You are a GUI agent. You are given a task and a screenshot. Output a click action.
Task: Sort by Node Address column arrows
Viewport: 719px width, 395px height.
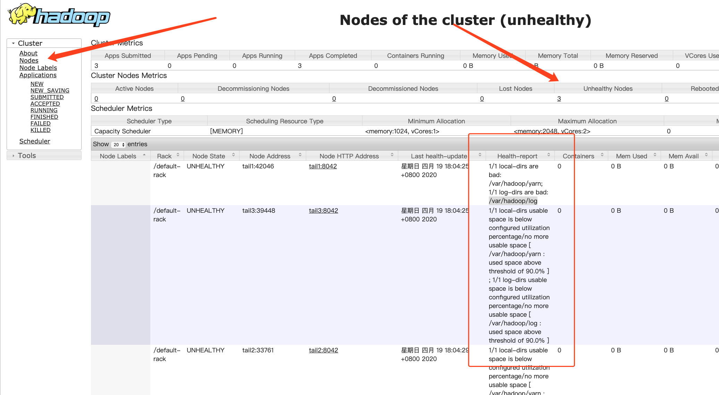300,155
